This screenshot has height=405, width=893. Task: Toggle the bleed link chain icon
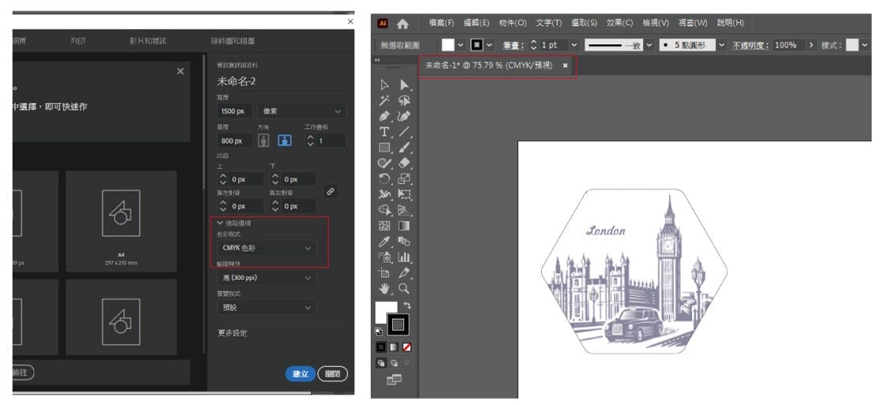(x=331, y=191)
